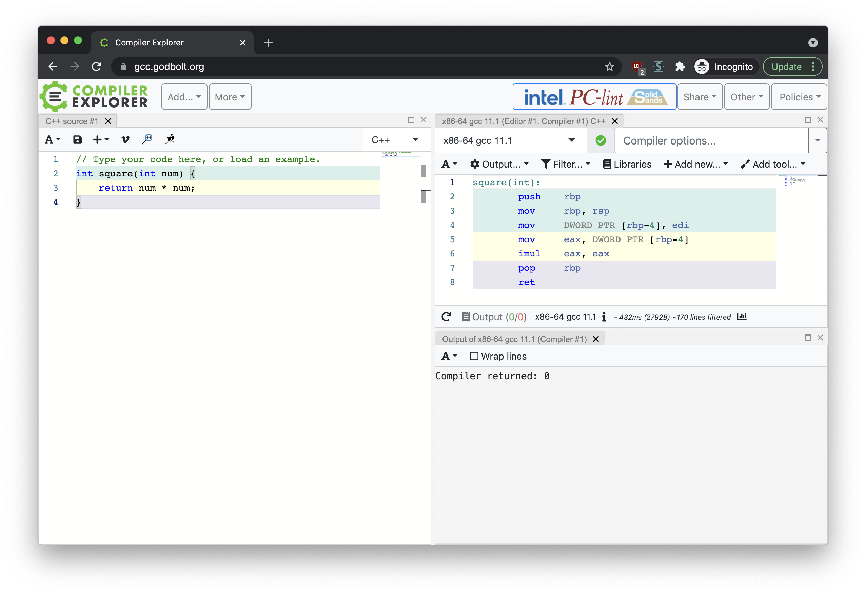Open the Quick-bench runner icon

170,139
